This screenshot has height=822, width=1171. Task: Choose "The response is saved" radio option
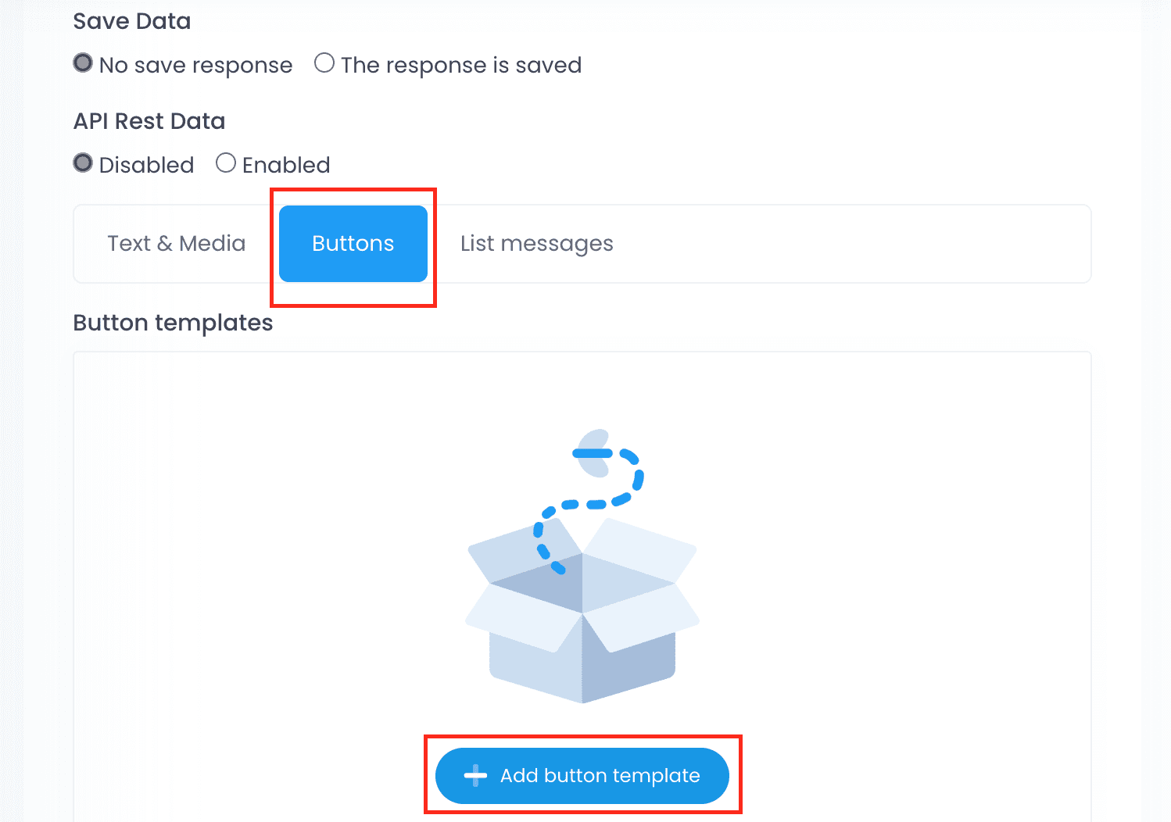[324, 63]
